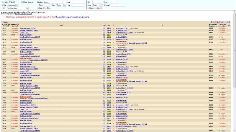Open headcode 2V75 link
This screenshot has width=236, height=132.
(109, 33)
